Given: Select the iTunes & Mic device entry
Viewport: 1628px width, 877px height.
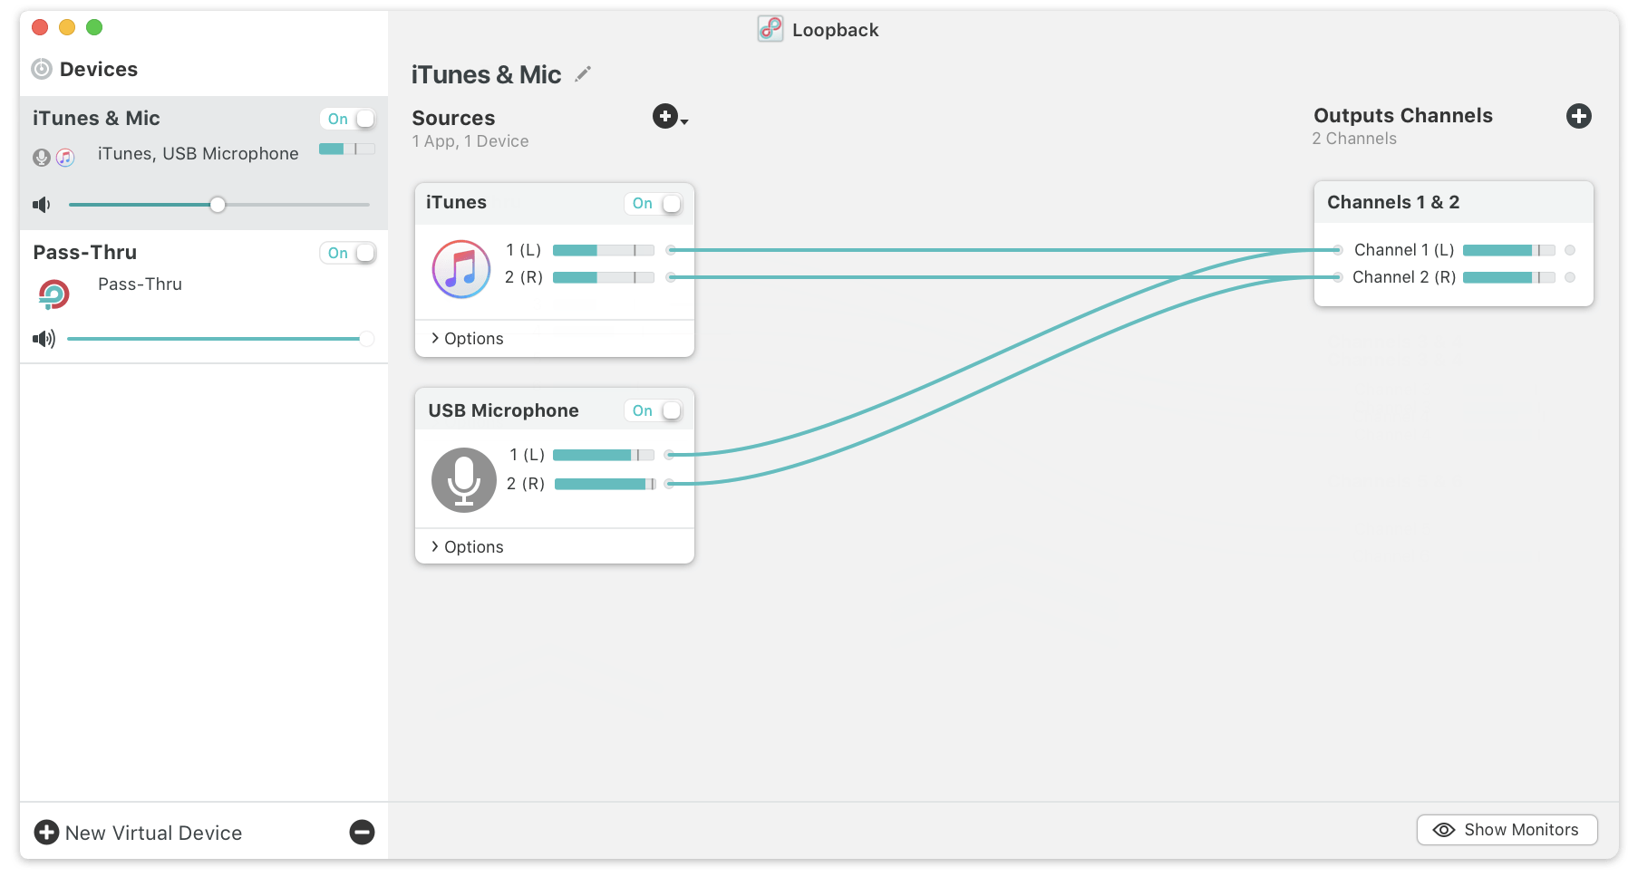Looking at the screenshot, I should (x=204, y=163).
